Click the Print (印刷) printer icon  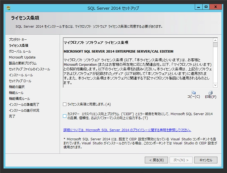pos(211,92)
